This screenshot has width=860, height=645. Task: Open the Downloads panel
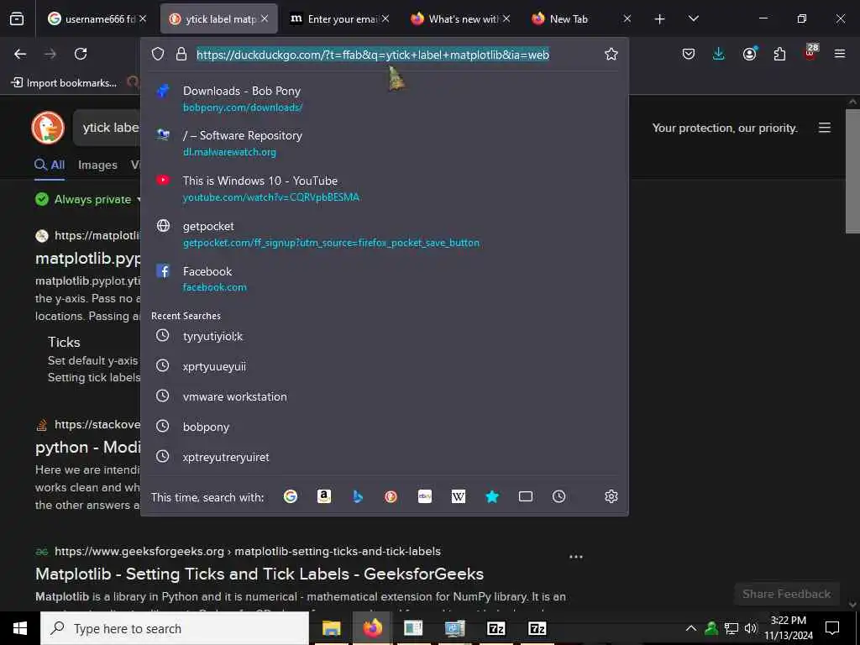pyautogui.click(x=719, y=54)
